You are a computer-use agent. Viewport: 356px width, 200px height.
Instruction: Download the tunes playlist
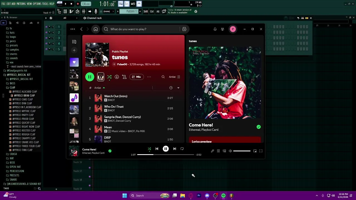click(x=117, y=77)
